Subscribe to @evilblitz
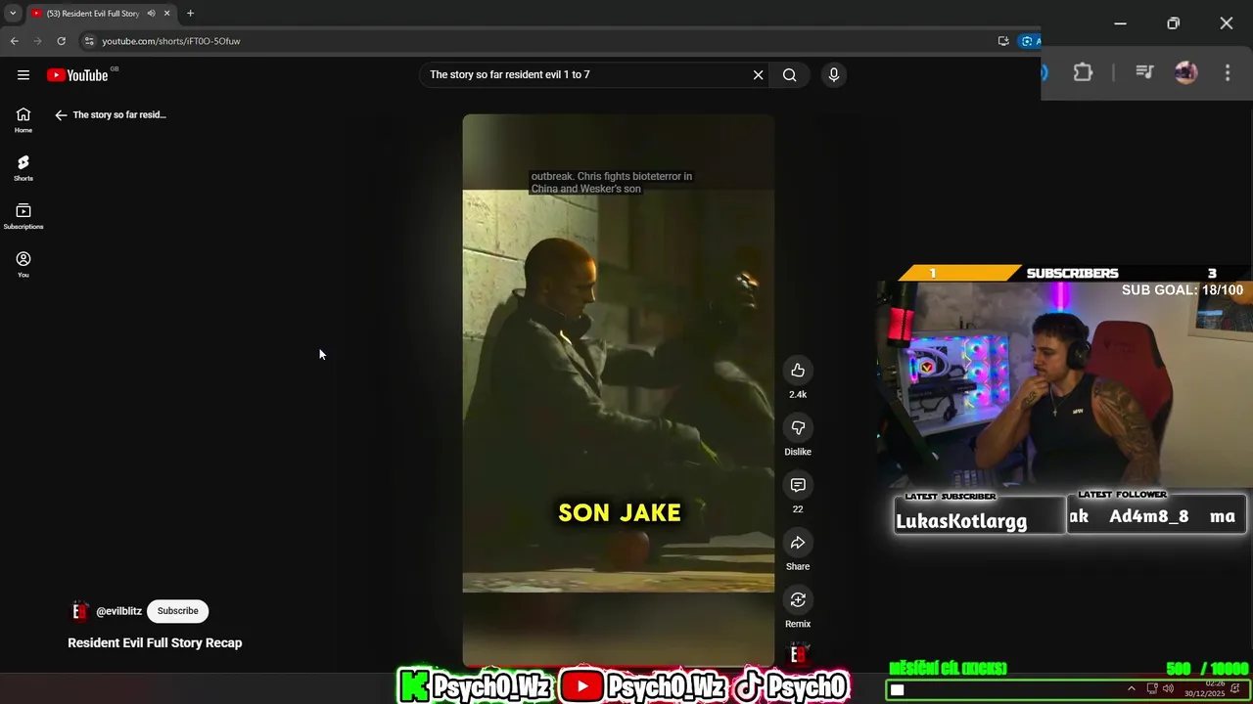Viewport: 1253px width, 704px height. click(x=178, y=611)
